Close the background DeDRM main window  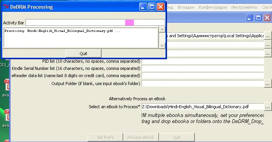click(x=267, y=18)
